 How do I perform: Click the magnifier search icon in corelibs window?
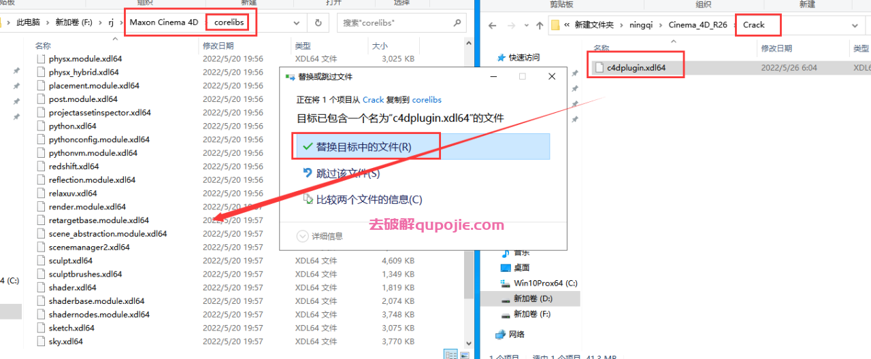(x=457, y=22)
